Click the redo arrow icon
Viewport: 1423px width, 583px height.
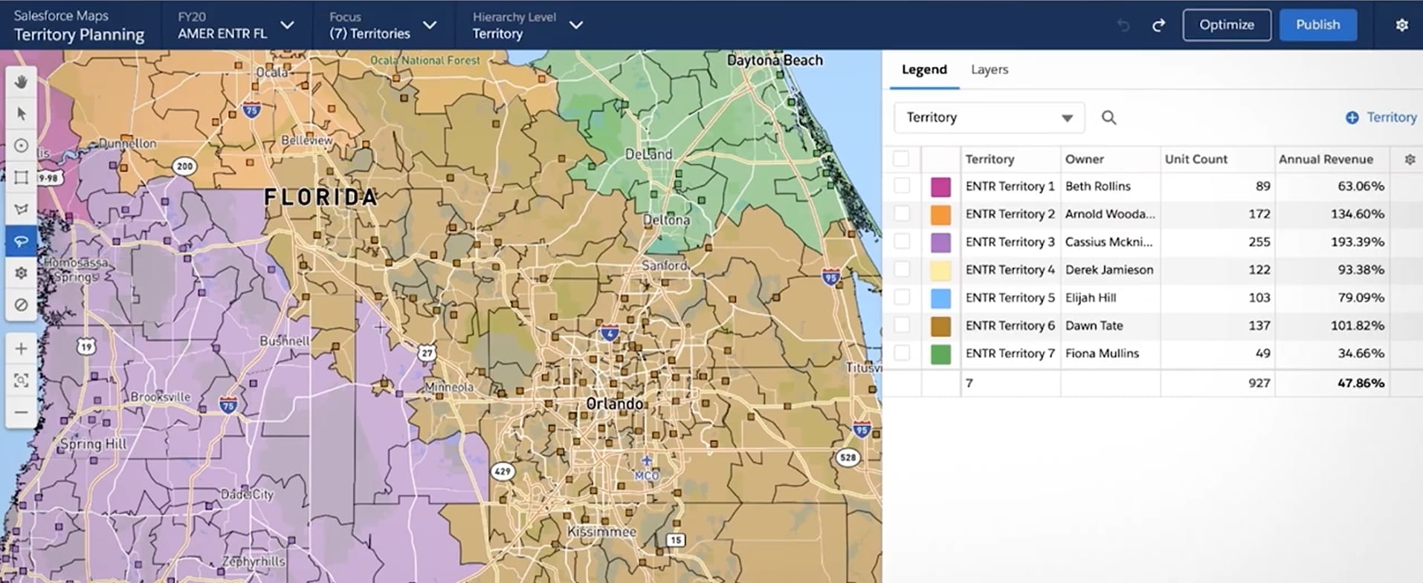pos(1158,25)
